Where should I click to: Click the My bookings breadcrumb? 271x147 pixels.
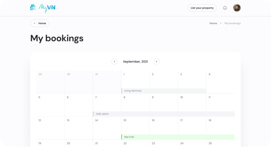tap(232, 23)
